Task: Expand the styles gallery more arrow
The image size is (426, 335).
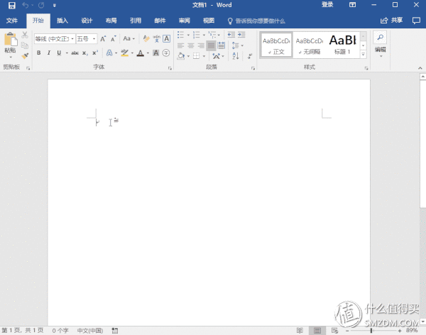Action: point(364,55)
